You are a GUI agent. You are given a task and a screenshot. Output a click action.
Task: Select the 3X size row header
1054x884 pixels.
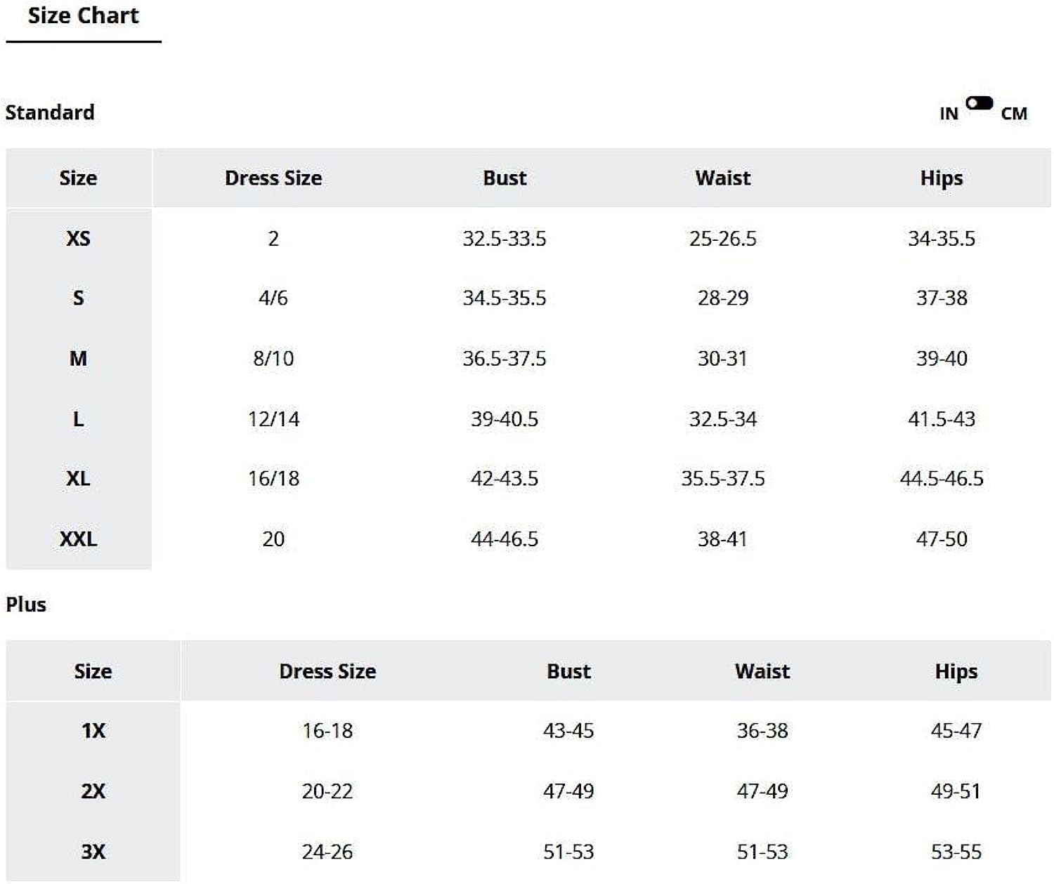click(x=93, y=852)
